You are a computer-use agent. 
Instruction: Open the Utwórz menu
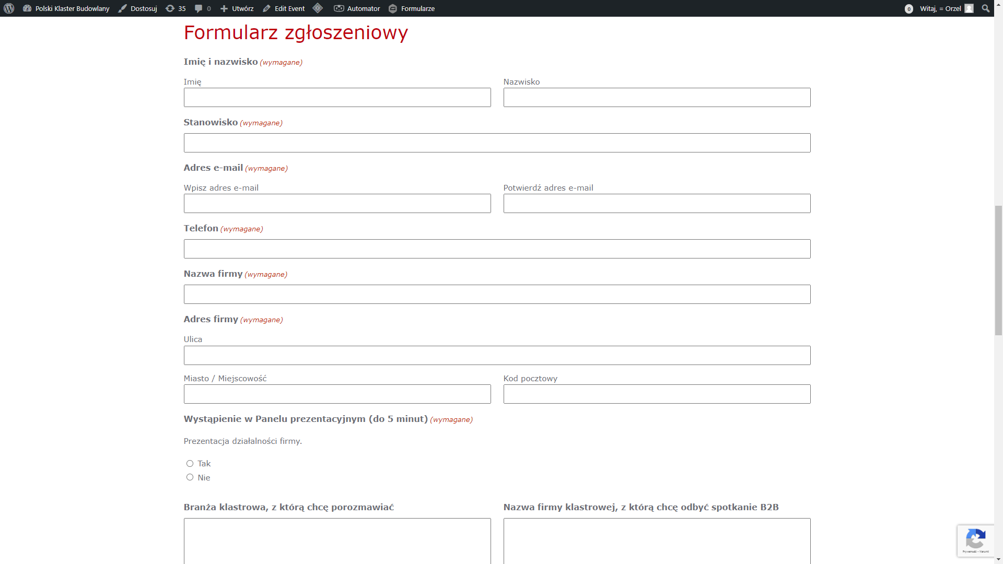pos(237,8)
